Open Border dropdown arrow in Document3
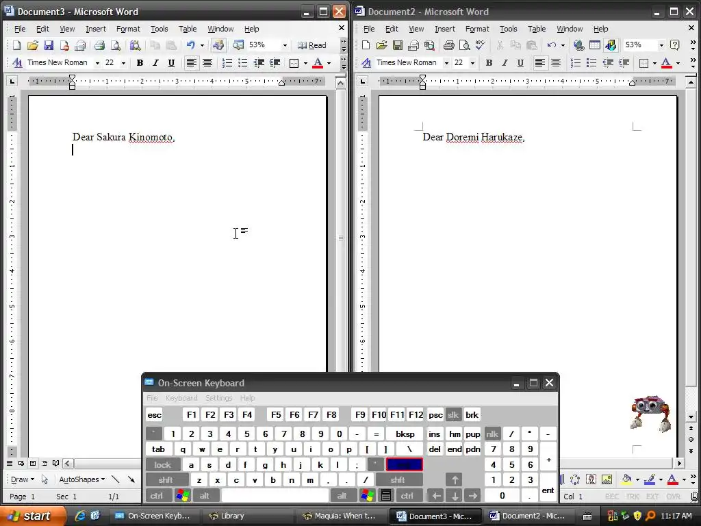Screen dimensions: 701x526 point(305,63)
